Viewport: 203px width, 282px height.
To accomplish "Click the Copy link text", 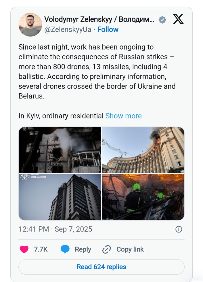I will coord(130,249).
